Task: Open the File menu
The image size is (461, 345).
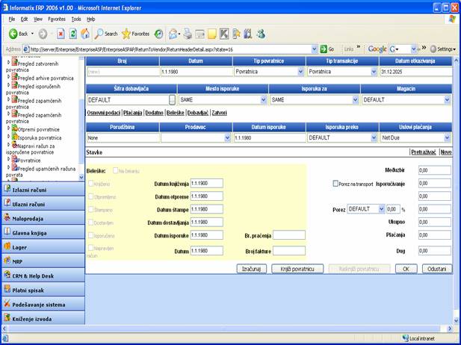Action: tap(12, 19)
